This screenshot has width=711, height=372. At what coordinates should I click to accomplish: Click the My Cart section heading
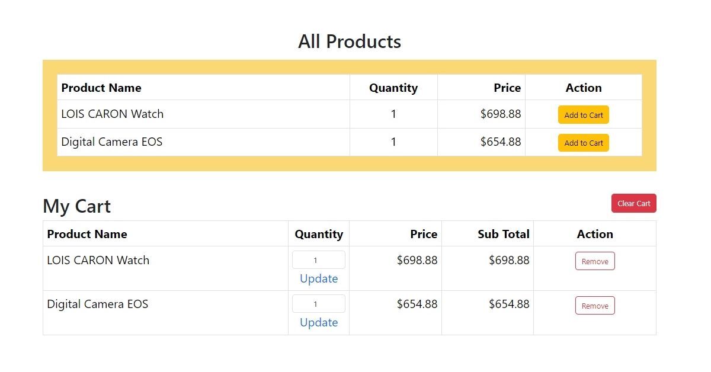(x=76, y=206)
